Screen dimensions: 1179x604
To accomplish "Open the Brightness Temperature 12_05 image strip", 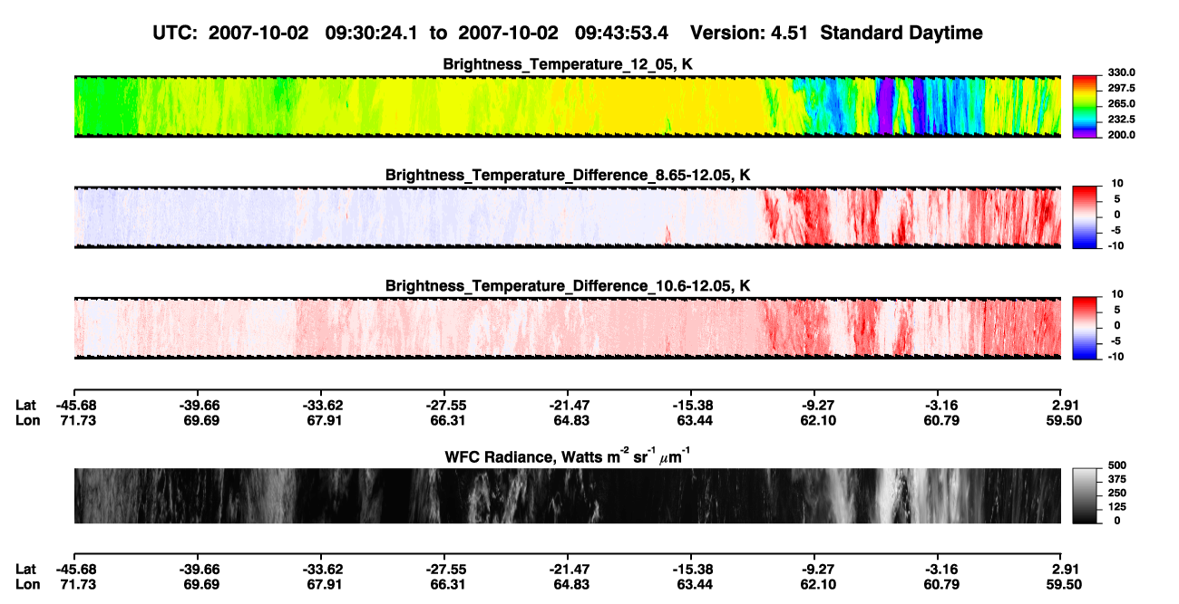I will coord(567,106).
